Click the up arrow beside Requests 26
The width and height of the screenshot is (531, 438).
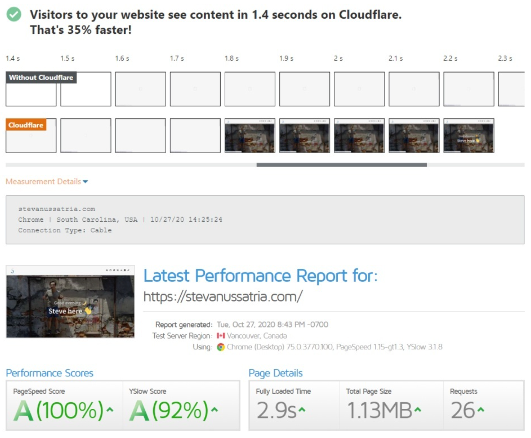point(481,410)
